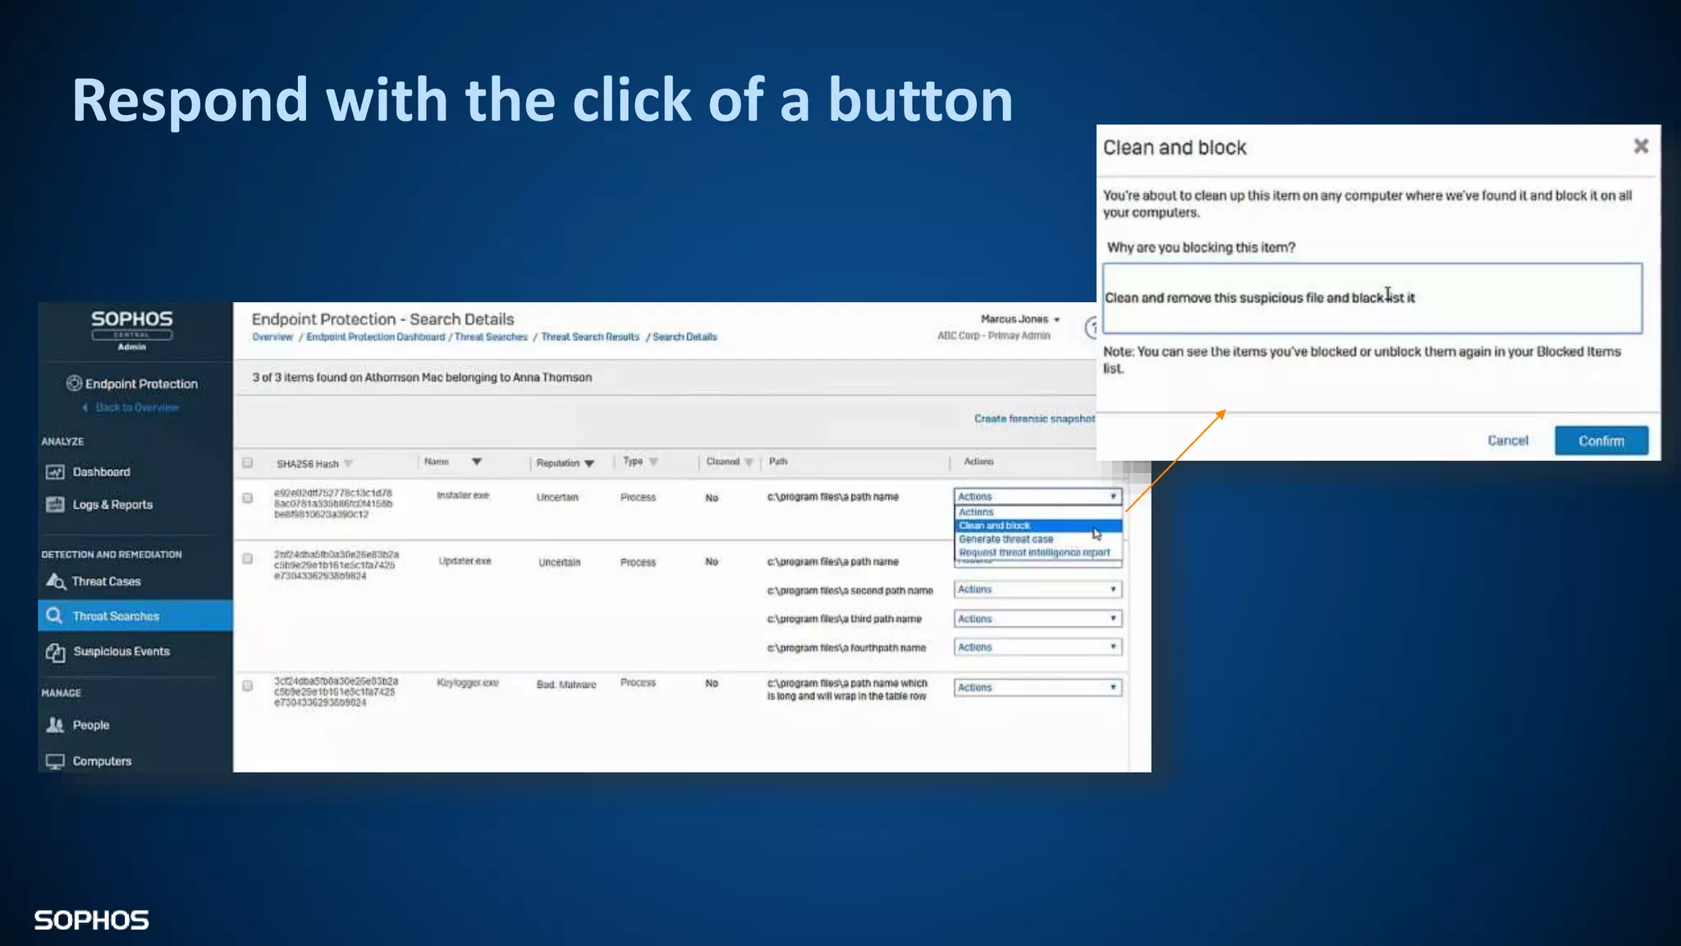Click the blocking reason text field
Screen dimensions: 1681x946
pos(1372,298)
